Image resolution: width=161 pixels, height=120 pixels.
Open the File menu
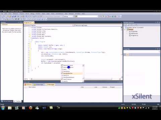pyautogui.click(x=2, y=14)
